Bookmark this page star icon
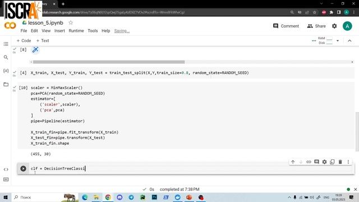The image size is (359, 202). pyautogui.click(x=315, y=12)
